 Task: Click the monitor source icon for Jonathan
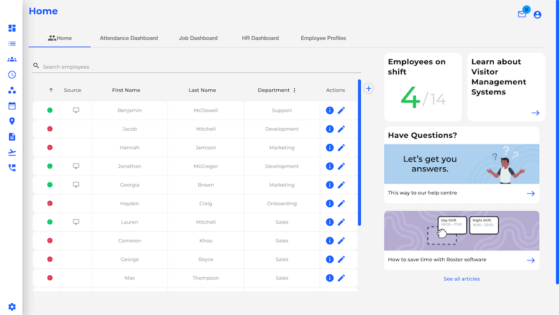coord(76,166)
